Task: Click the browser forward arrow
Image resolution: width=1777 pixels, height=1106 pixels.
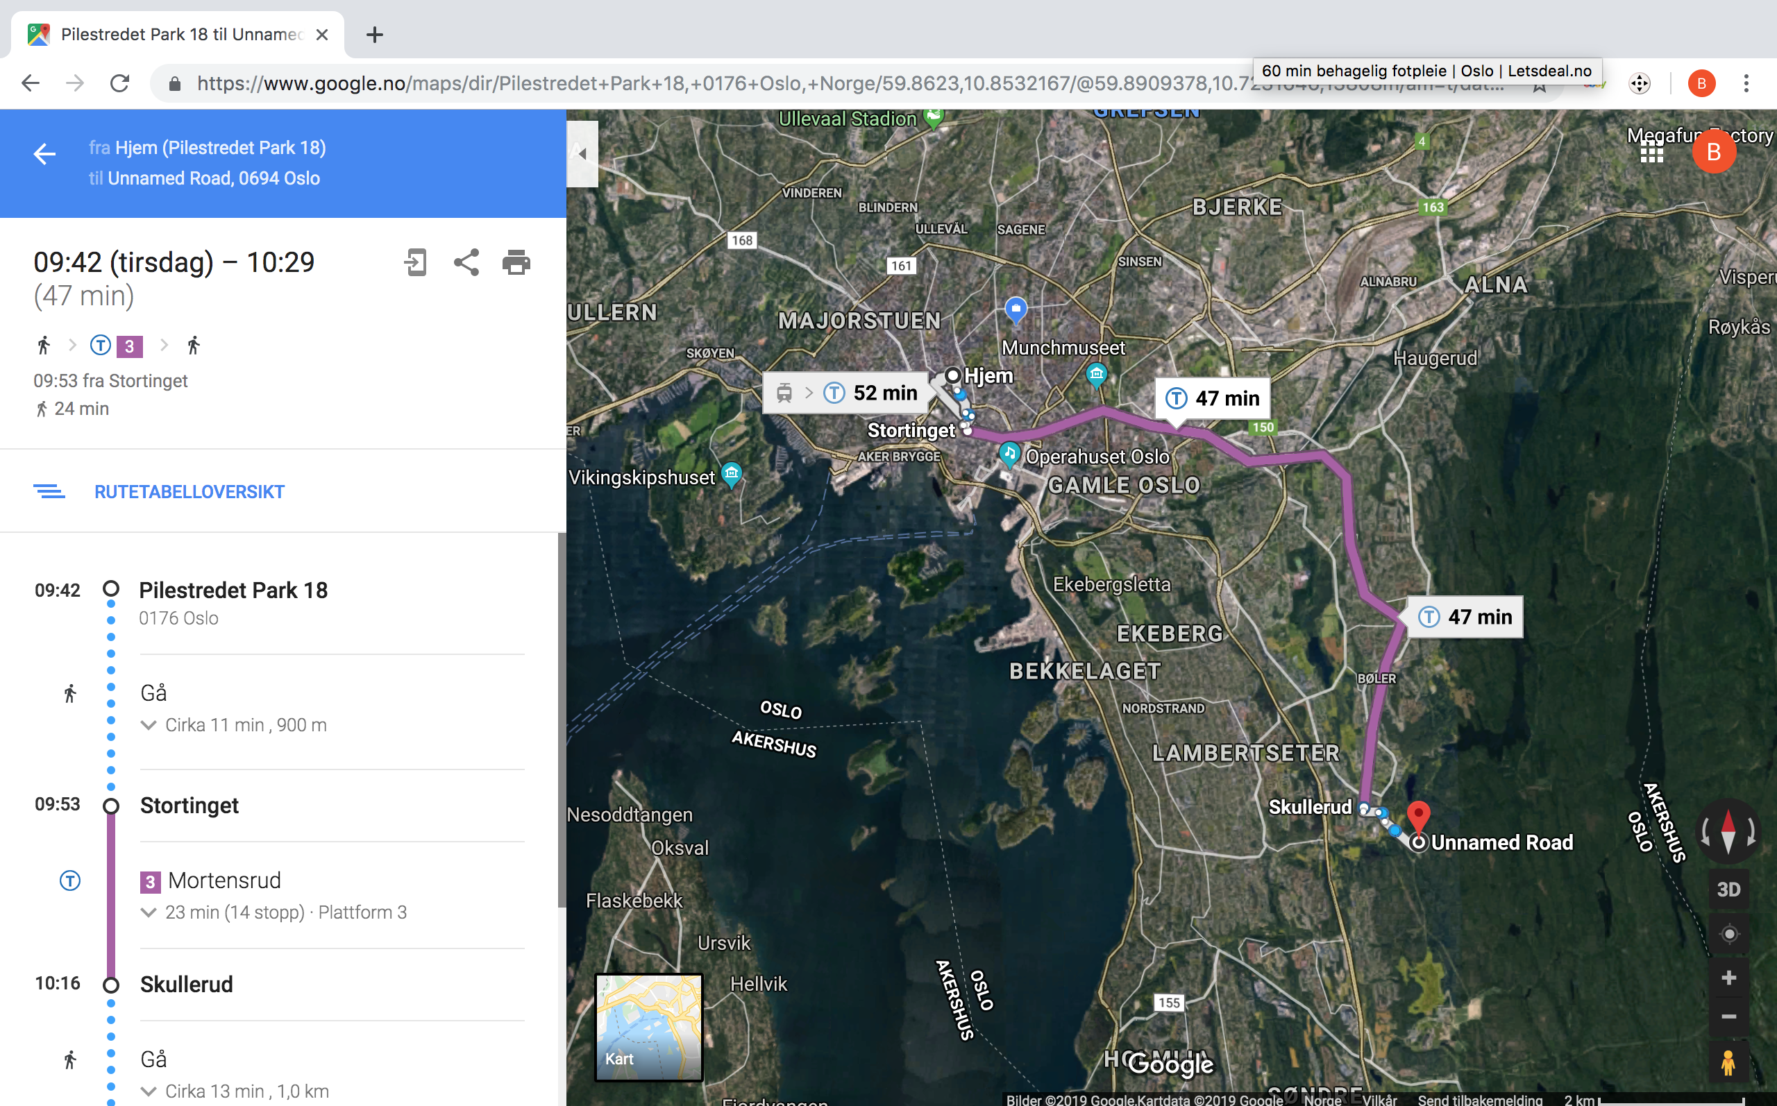Action: tap(75, 83)
